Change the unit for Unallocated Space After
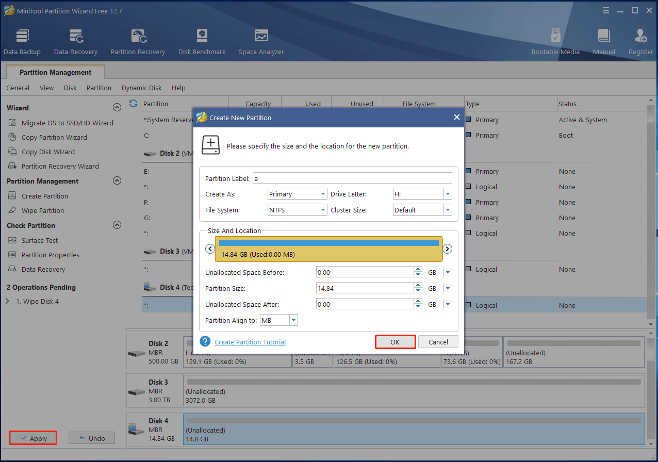658x462 pixels. pyautogui.click(x=448, y=304)
